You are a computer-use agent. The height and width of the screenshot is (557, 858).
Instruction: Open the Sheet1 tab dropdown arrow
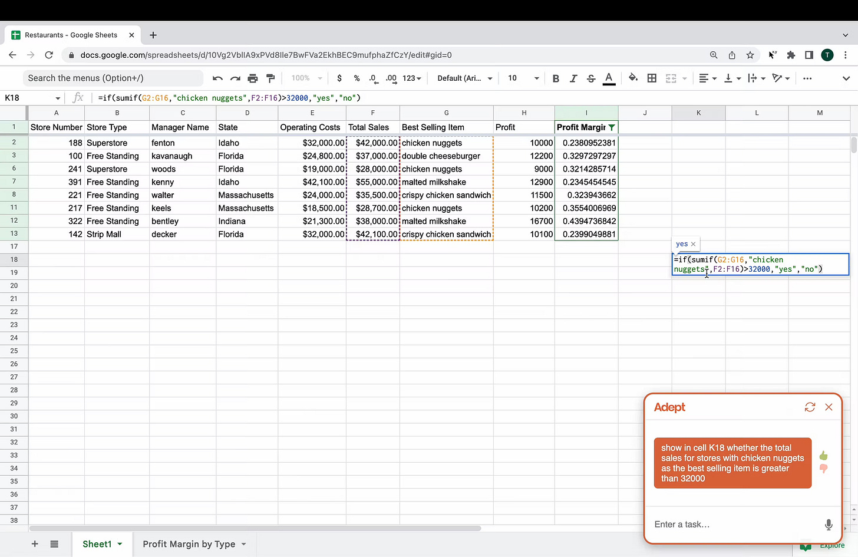[x=120, y=544]
